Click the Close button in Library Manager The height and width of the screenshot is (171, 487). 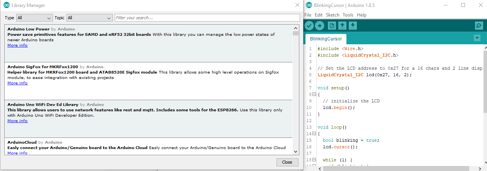coord(287,162)
